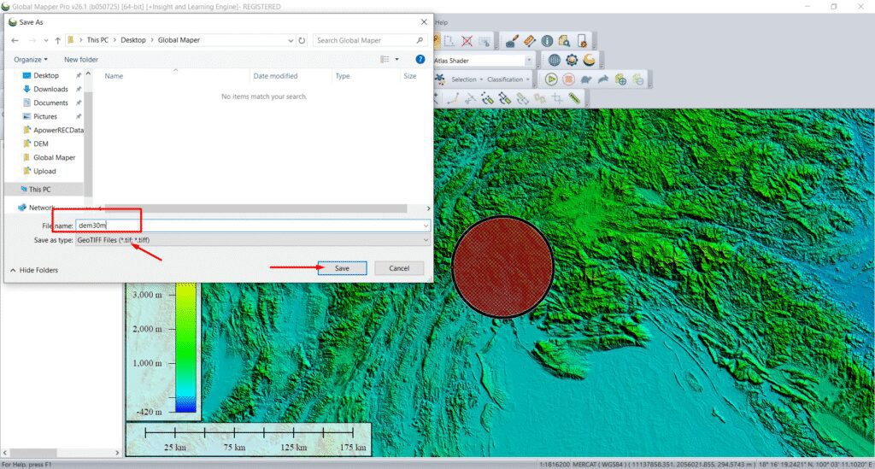Click the New folder button

point(81,59)
